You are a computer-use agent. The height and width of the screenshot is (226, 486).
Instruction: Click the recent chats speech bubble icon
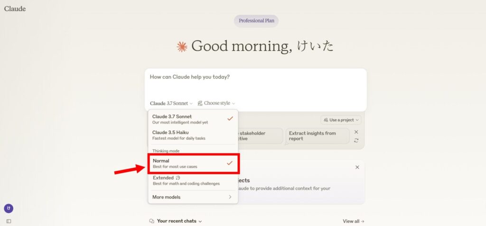152,221
